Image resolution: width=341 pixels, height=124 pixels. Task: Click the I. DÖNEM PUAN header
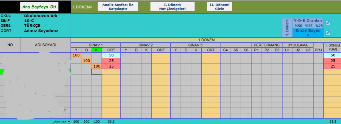333,48
